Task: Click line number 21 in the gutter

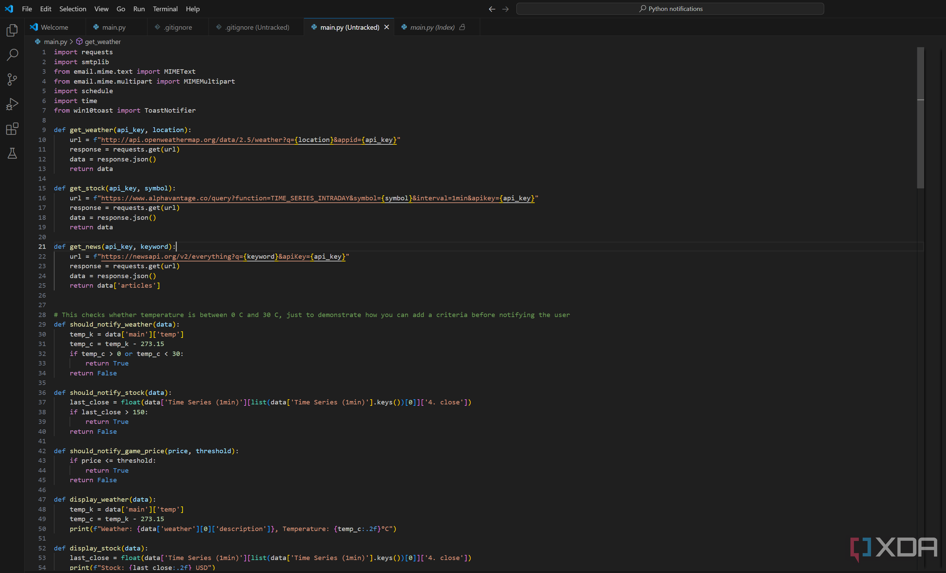Action: [x=42, y=246]
